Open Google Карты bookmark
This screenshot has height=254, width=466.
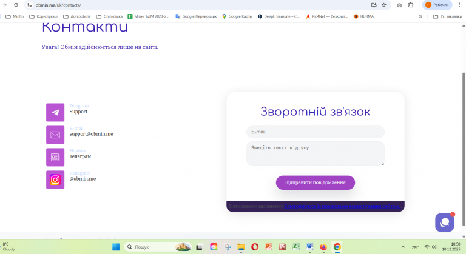pos(237,16)
